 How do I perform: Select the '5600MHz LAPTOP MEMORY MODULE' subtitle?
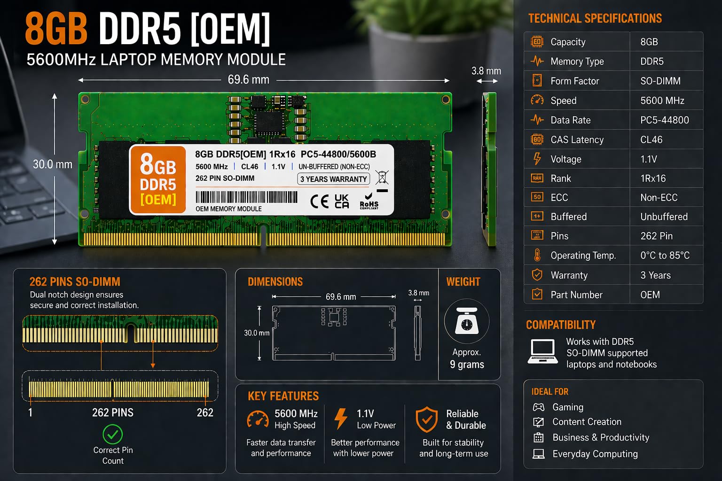pyautogui.click(x=156, y=60)
